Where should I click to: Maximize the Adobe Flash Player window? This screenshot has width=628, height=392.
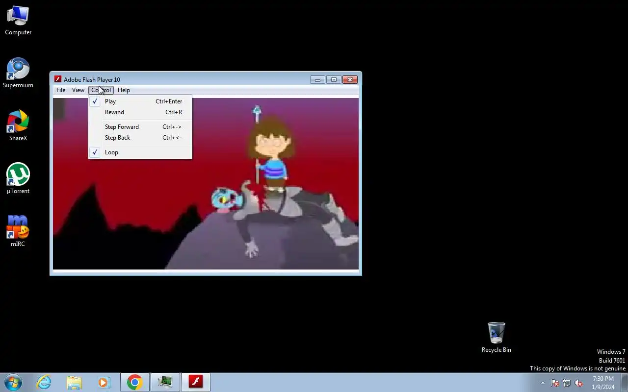[334, 79]
